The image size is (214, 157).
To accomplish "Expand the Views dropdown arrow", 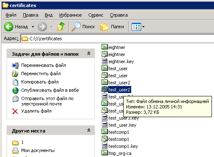I will 143,27.
